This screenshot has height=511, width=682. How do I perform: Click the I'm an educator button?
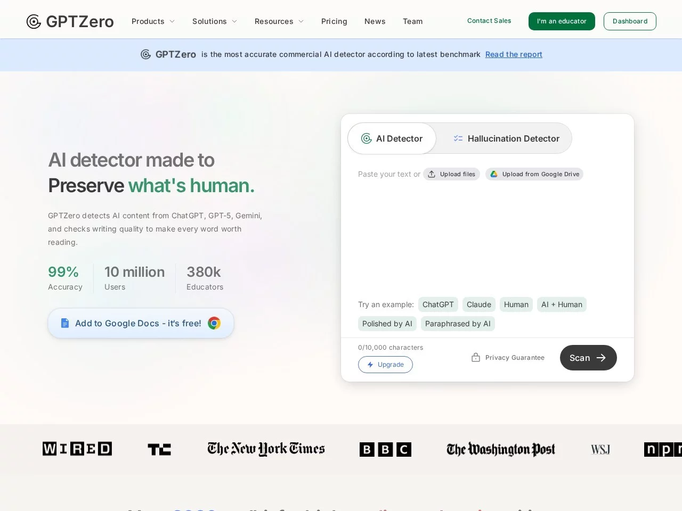[x=562, y=21]
